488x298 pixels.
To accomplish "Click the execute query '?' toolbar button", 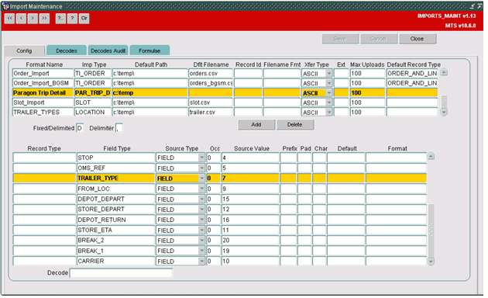I will click(x=72, y=19).
